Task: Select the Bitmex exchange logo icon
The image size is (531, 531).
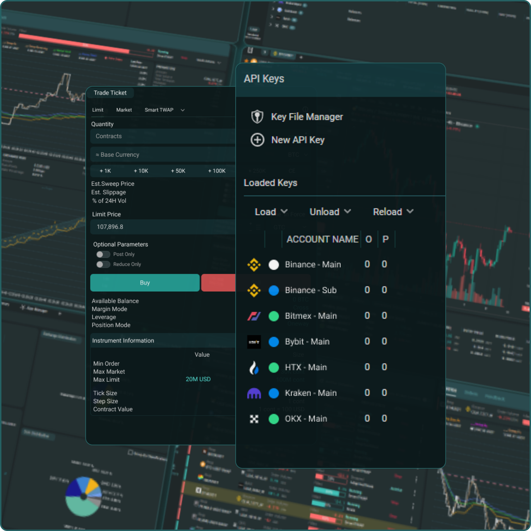Action: [254, 316]
